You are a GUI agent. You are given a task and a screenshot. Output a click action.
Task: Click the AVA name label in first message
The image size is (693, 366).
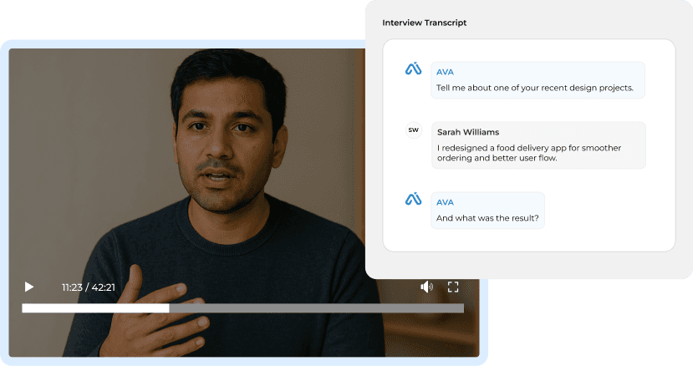click(445, 72)
